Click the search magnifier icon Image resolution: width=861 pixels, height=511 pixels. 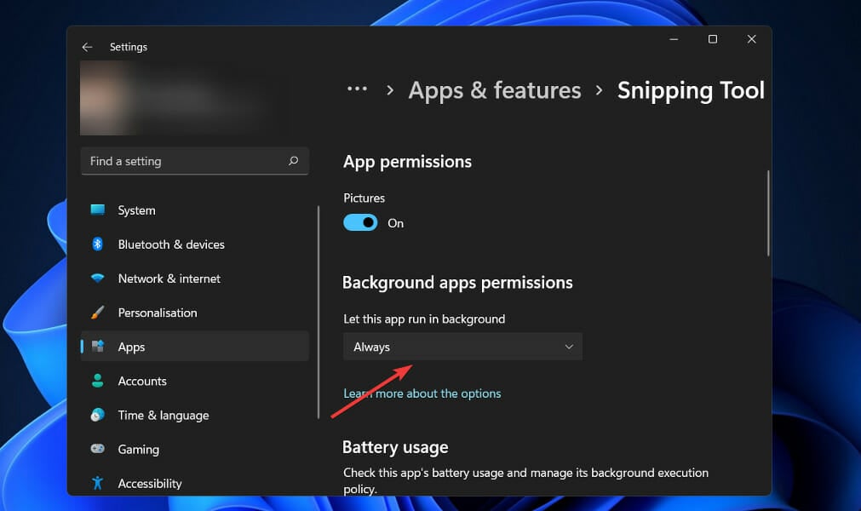[x=293, y=161]
